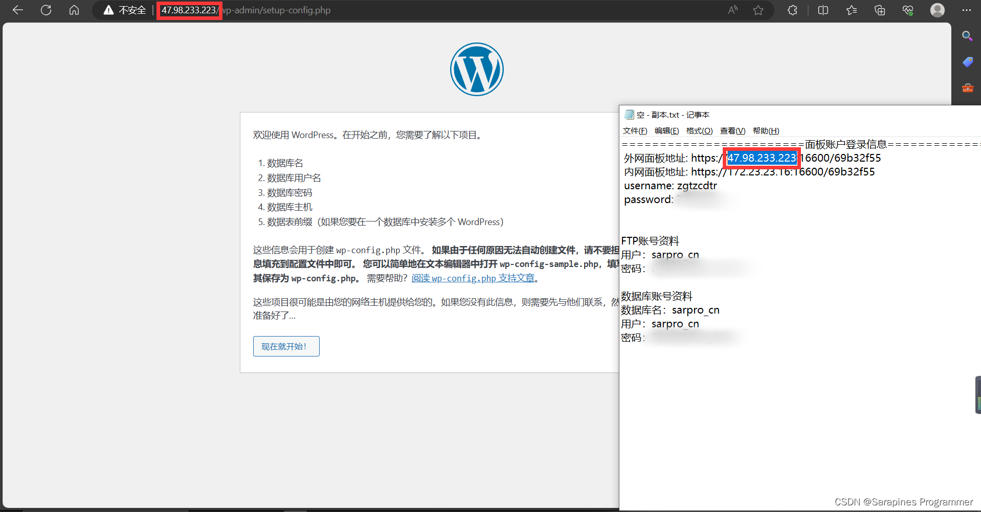Open the 阅读 wp-config.php 支持文章 link

[x=473, y=278]
